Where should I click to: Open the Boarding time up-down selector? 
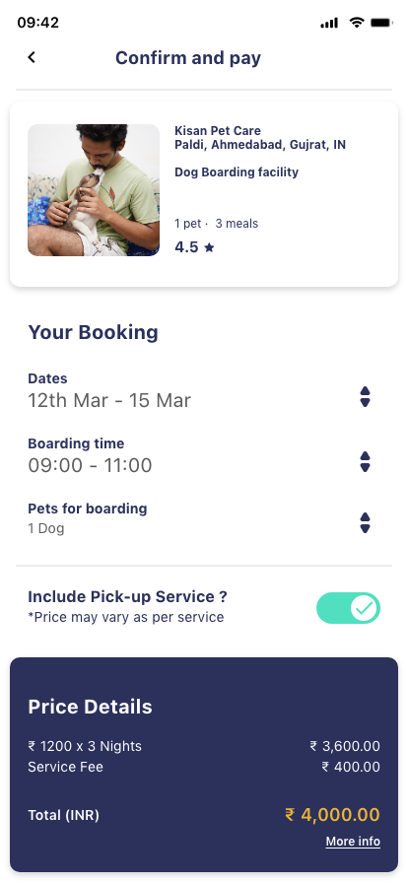coord(366,462)
